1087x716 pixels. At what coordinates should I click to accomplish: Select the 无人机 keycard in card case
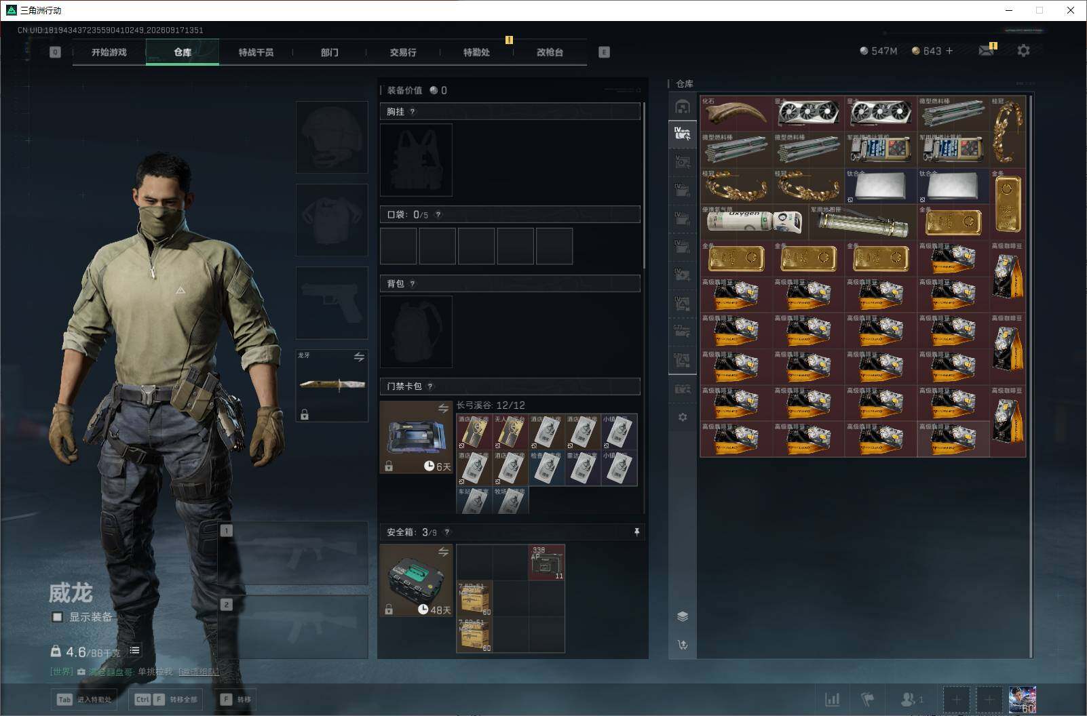click(x=510, y=432)
